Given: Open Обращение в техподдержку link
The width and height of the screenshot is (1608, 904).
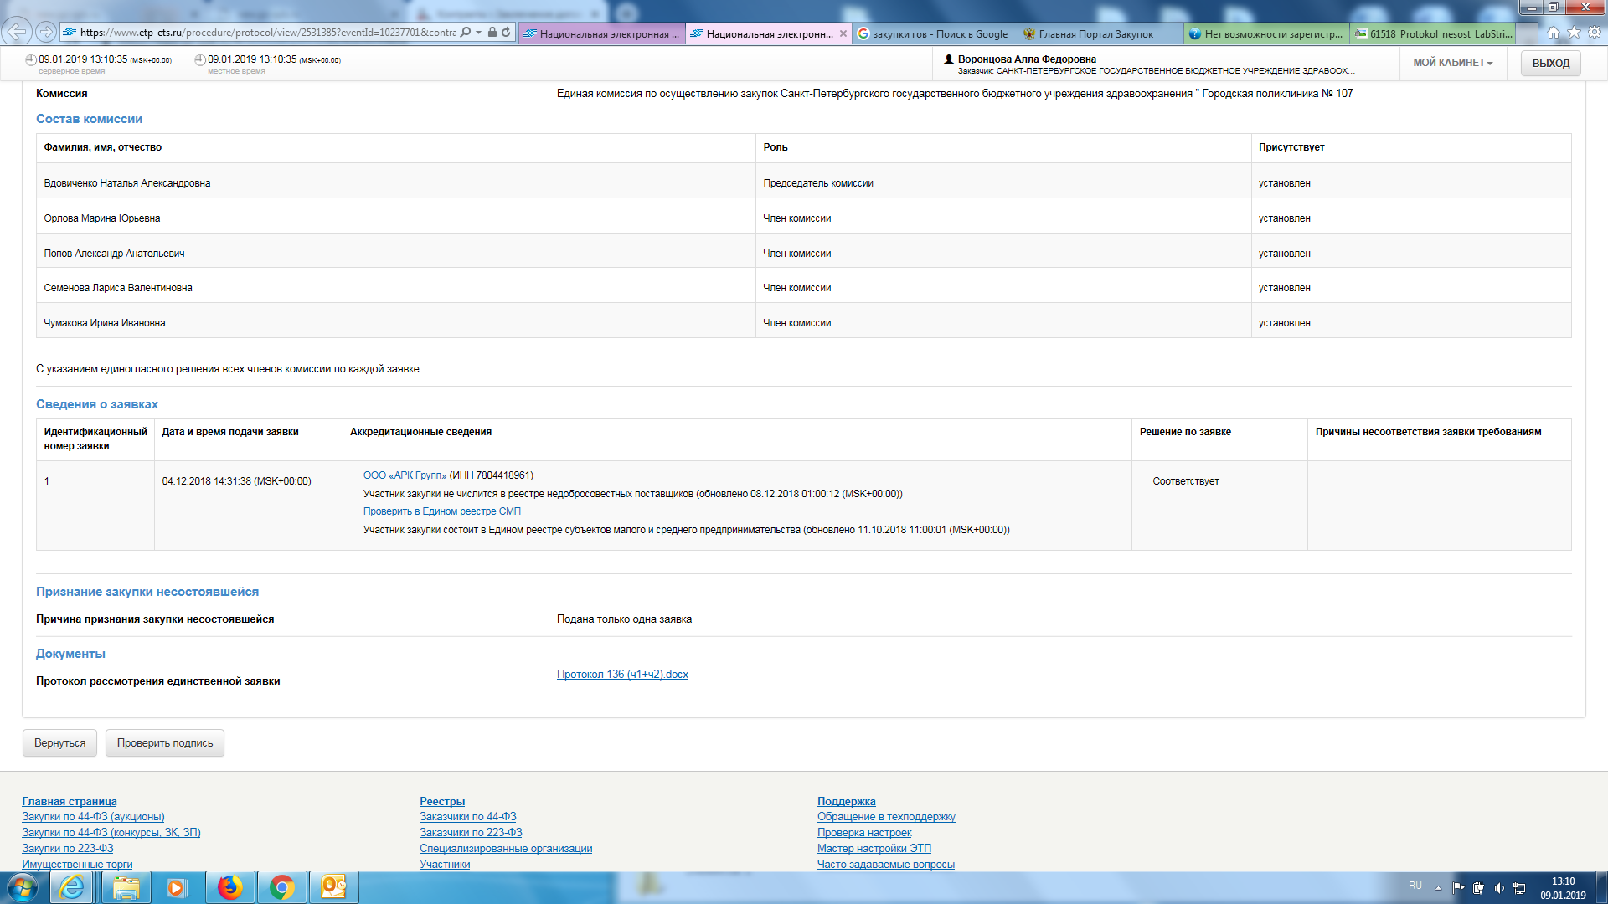Looking at the screenshot, I should pyautogui.click(x=886, y=817).
